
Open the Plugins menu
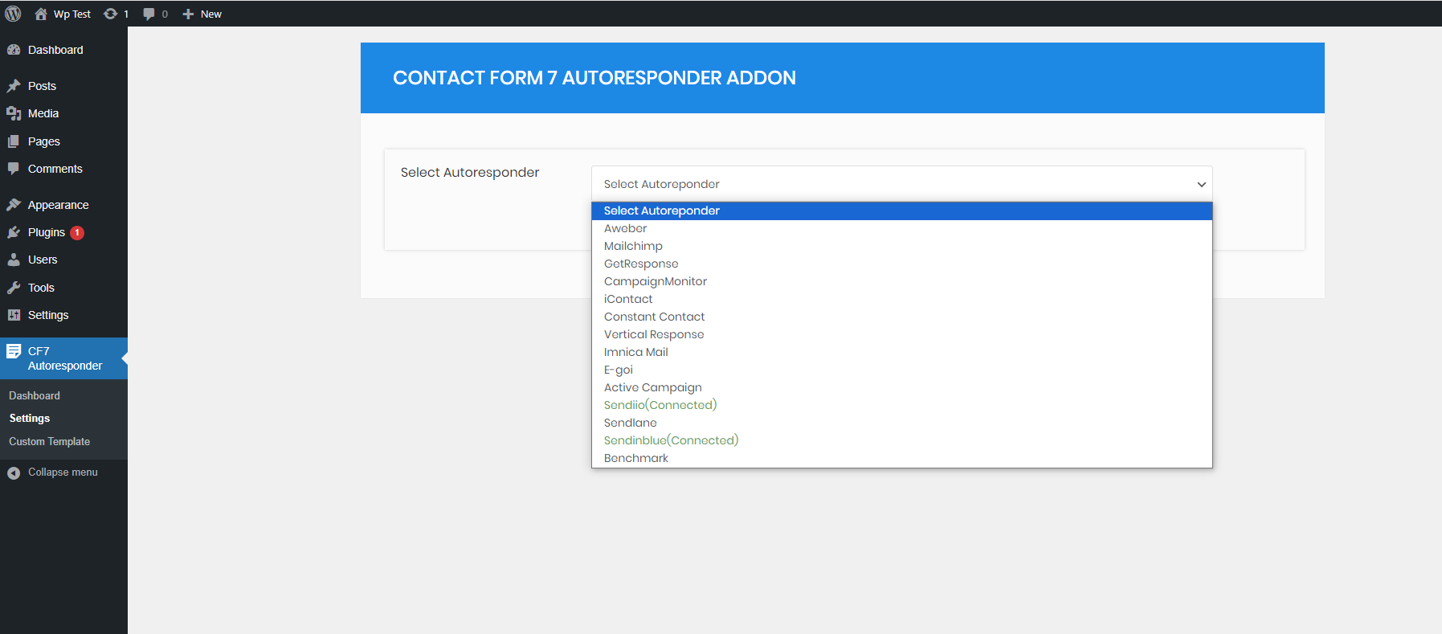(x=63, y=232)
